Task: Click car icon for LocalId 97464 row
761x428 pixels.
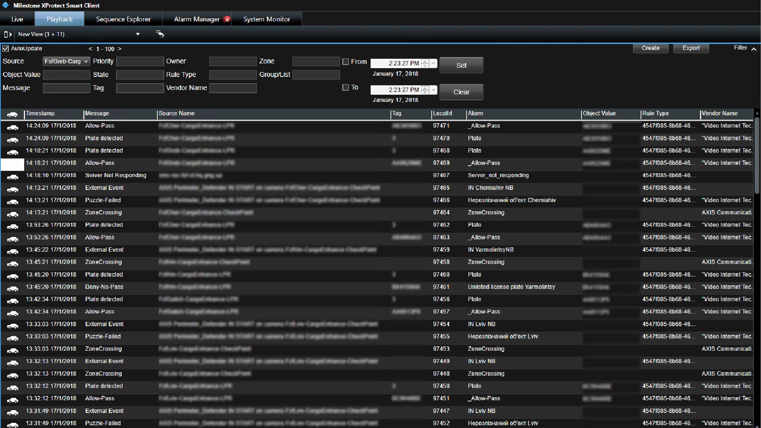Action: pyautogui.click(x=13, y=214)
